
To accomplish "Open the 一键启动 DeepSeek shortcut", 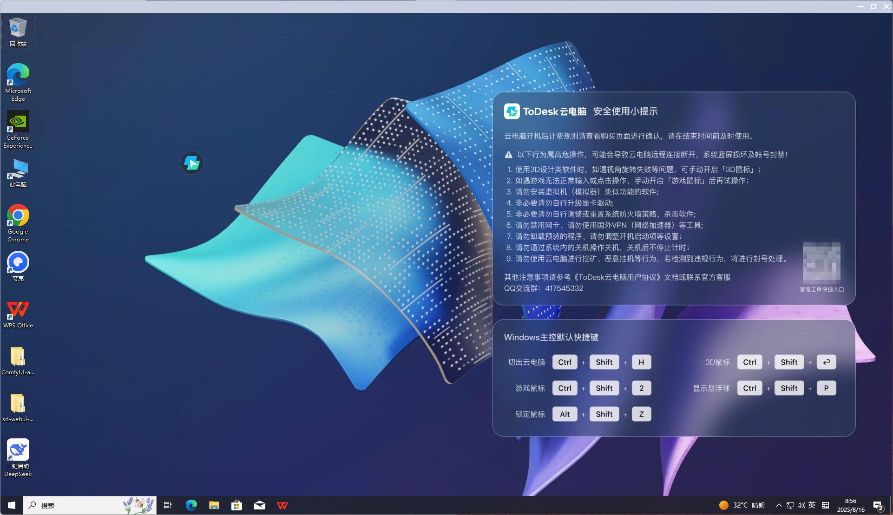I will 18,458.
